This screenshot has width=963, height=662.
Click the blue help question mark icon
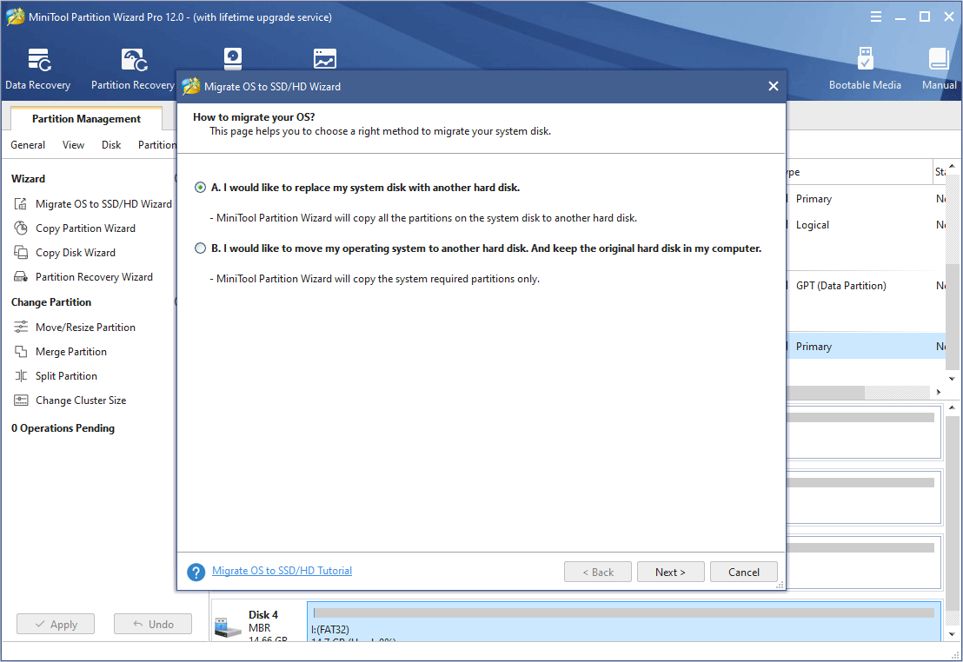pos(196,573)
